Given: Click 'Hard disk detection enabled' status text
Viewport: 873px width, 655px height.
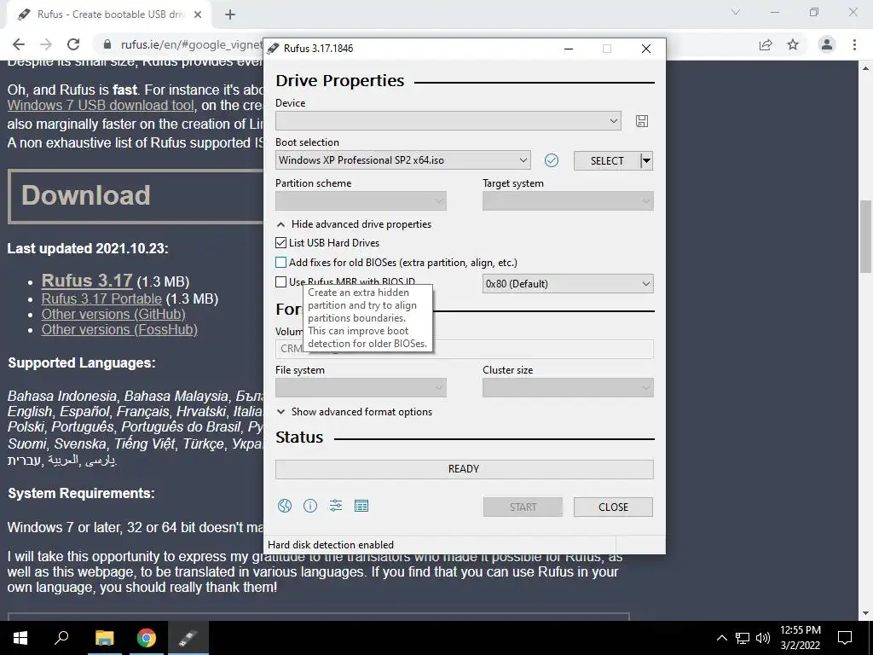Looking at the screenshot, I should [331, 545].
